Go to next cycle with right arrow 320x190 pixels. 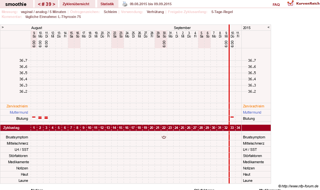[x=54, y=4]
